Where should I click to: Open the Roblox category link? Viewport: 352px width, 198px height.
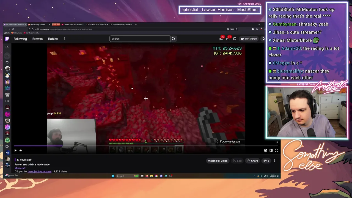(53, 39)
